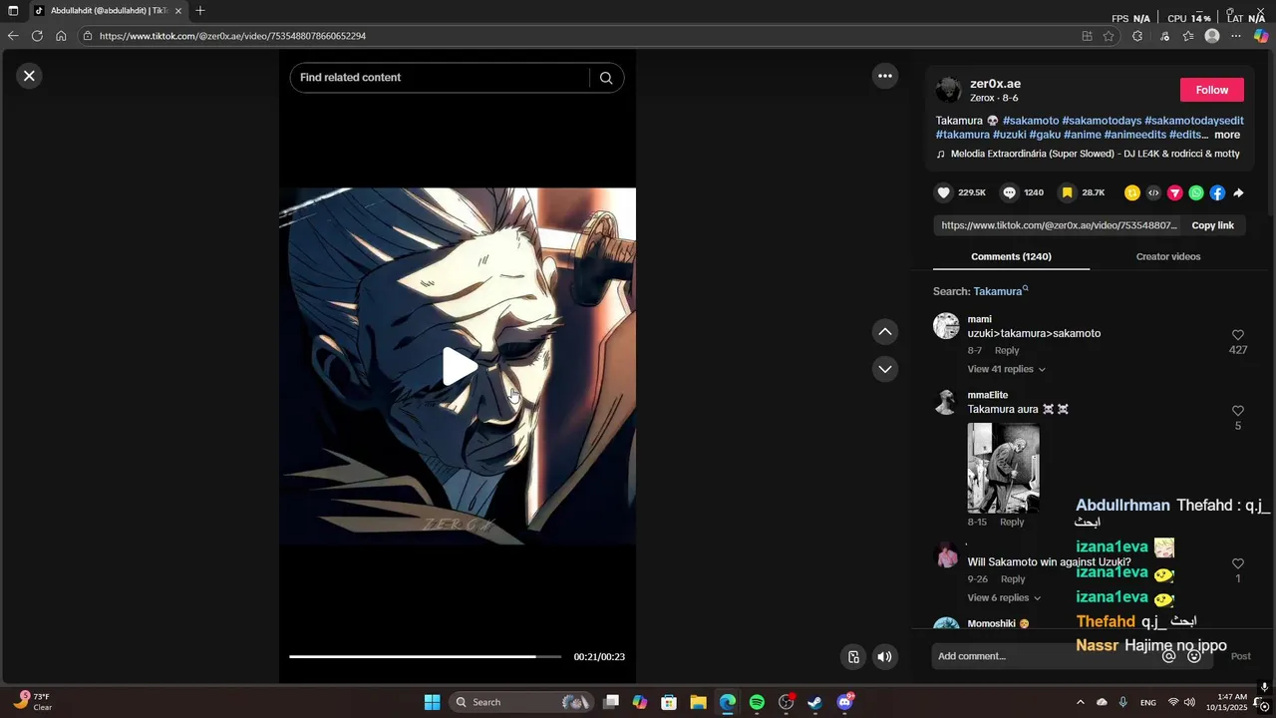The width and height of the screenshot is (1276, 718).
Task: Open Edge favorites list icon
Action: point(1188,36)
